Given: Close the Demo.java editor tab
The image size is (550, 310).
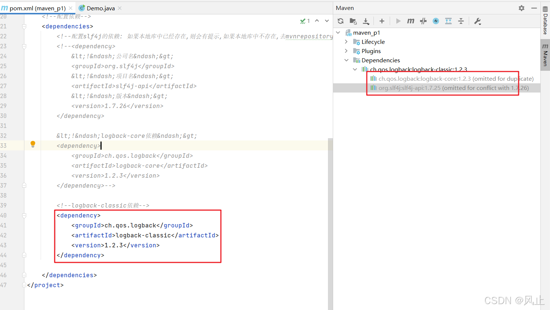Looking at the screenshot, I should [x=120, y=8].
